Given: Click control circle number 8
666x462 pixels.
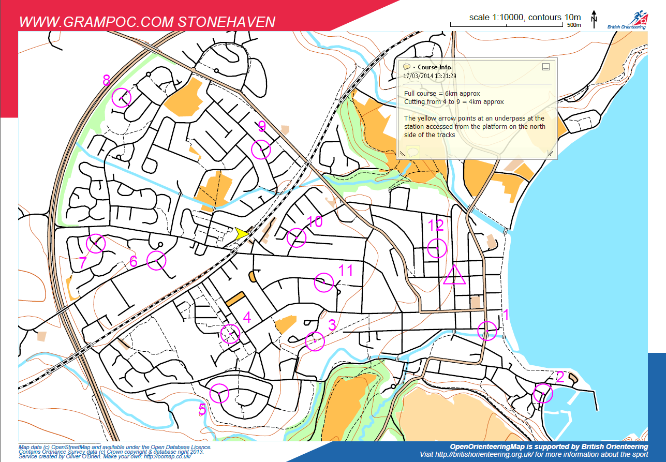Looking at the screenshot, I should coord(122,97).
